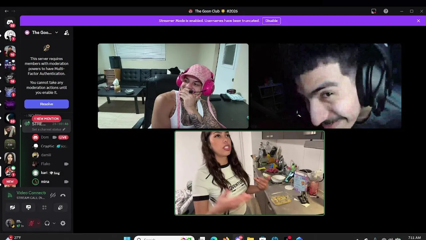Viewport: 426px width, 240px height.
Task: Open Windows Start menu
Action: coord(127,238)
